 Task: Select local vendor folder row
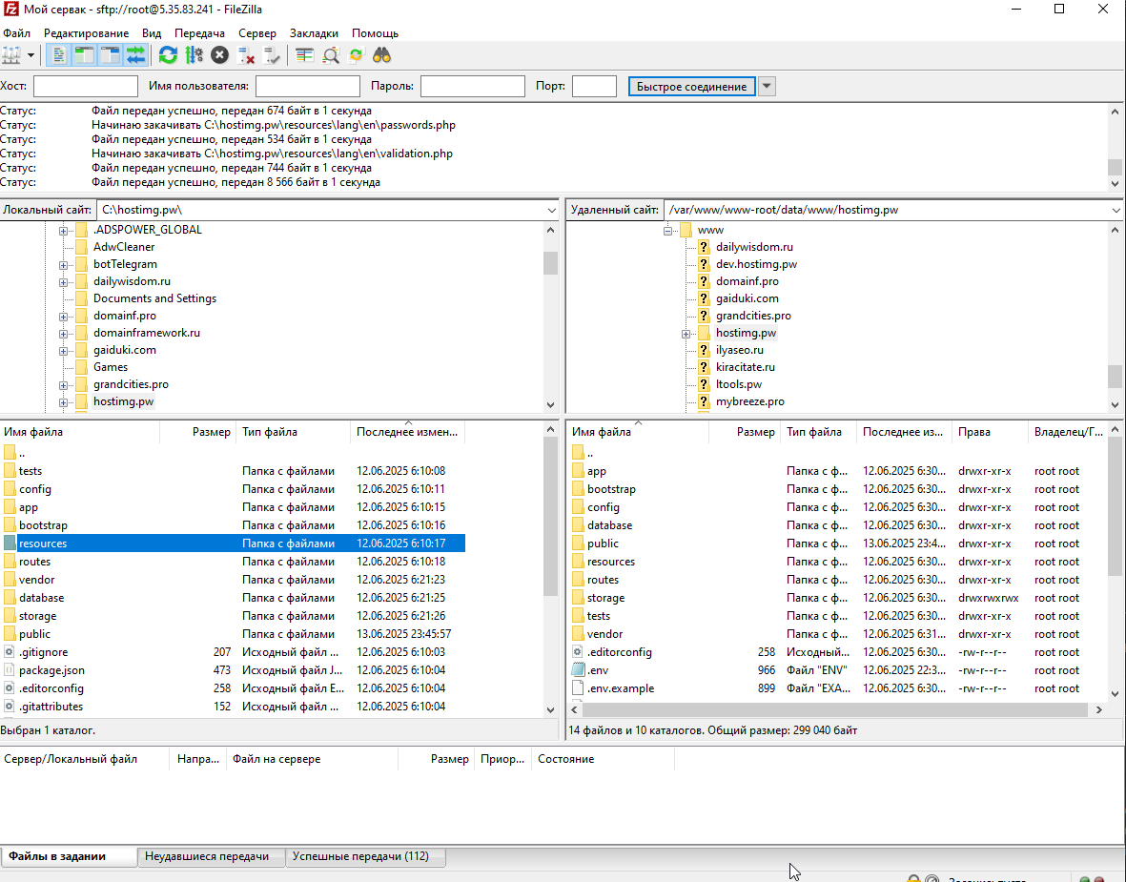pyautogui.click(x=234, y=580)
